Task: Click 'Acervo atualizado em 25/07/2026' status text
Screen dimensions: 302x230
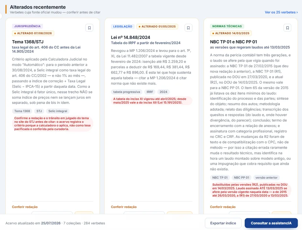Action: (x=33, y=223)
